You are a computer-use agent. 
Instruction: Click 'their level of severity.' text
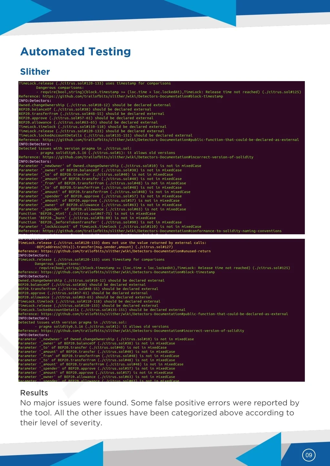(61, 423)
